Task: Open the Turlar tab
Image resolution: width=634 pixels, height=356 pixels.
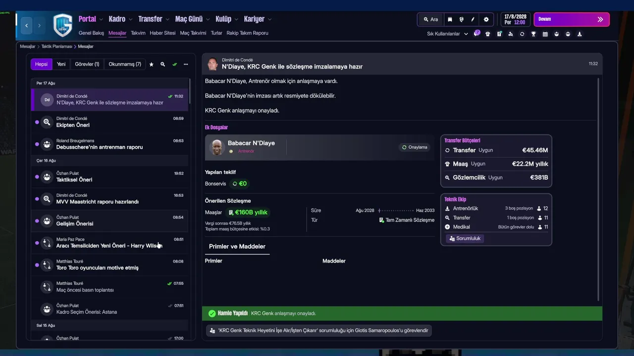Action: point(216,33)
